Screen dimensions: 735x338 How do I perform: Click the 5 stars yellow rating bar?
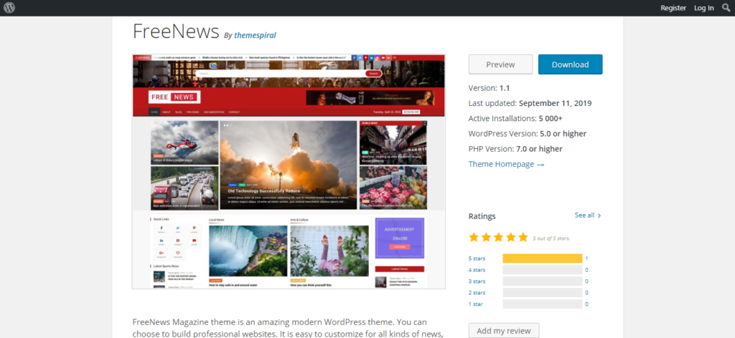click(x=543, y=259)
